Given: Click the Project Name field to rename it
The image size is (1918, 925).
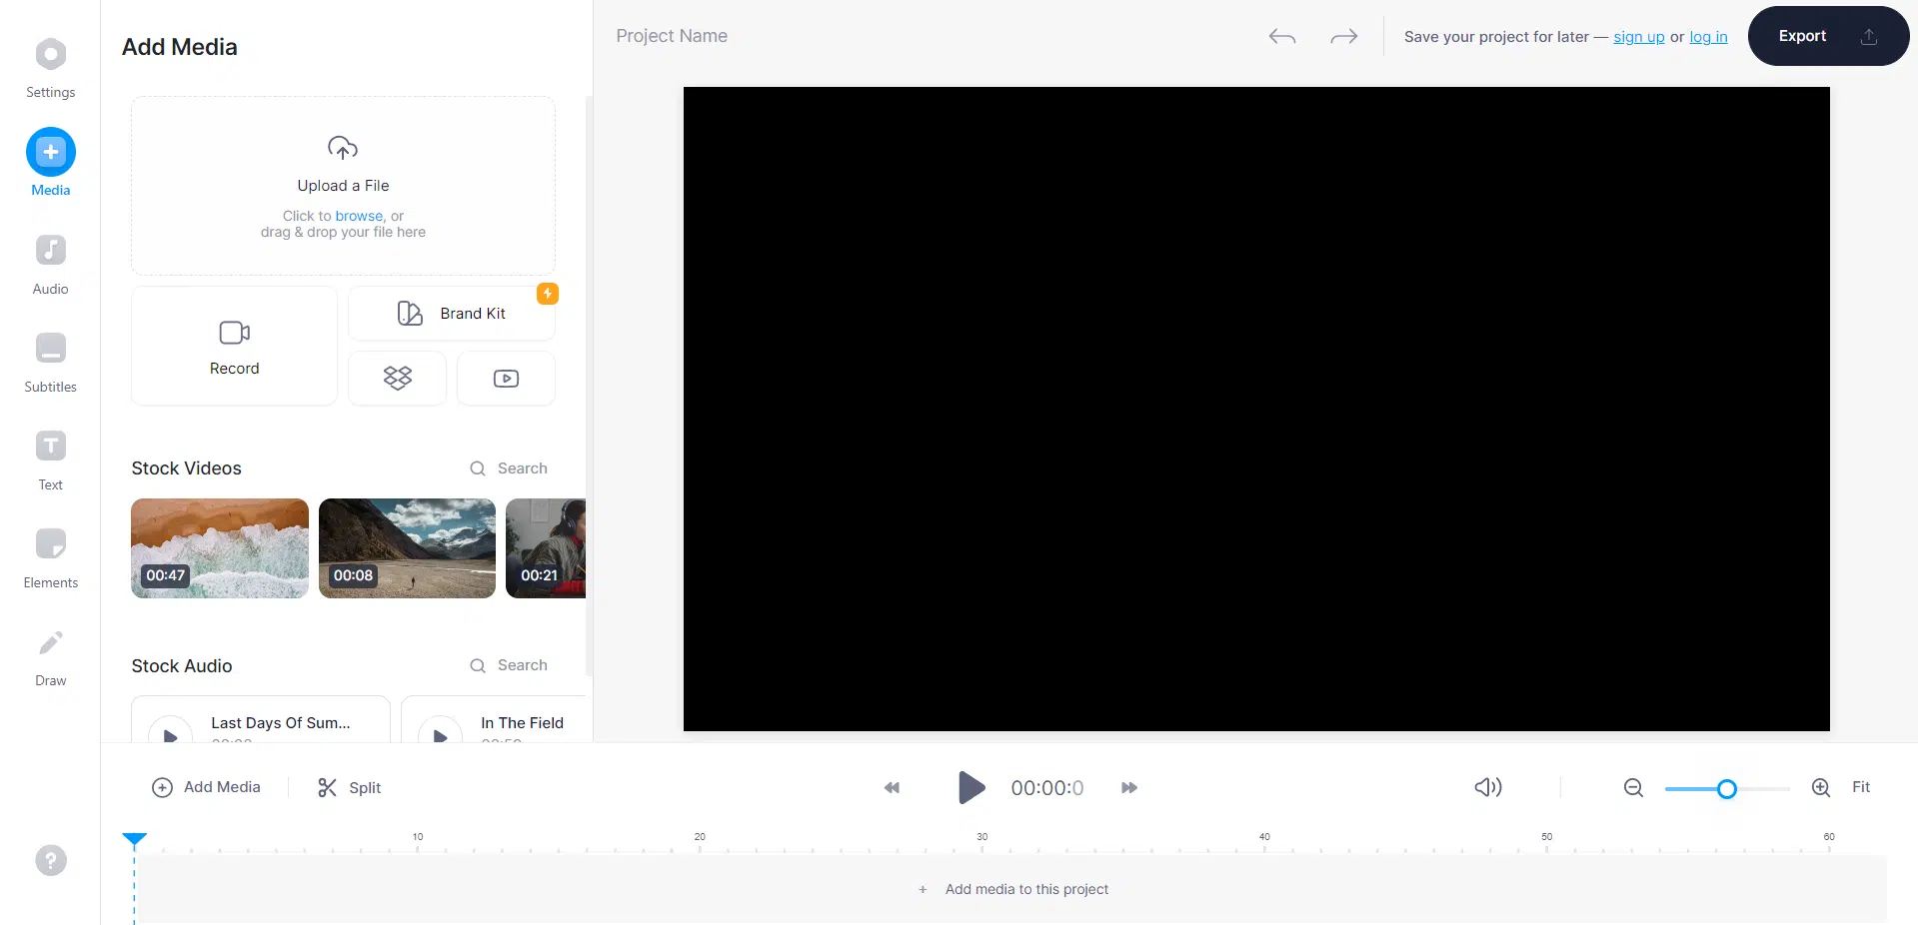Looking at the screenshot, I should tap(672, 35).
